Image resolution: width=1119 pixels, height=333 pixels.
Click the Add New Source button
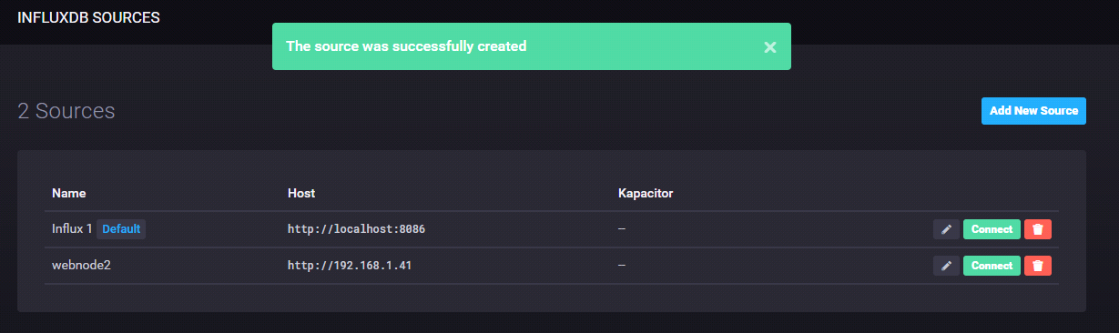click(x=1033, y=111)
